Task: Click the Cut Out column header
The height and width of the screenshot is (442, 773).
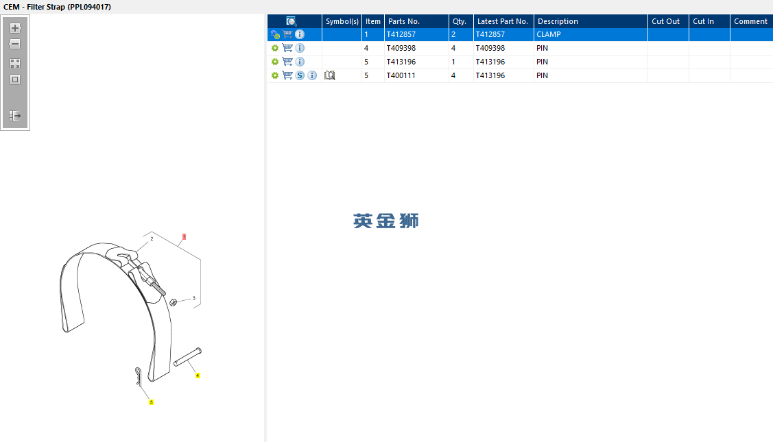Action: tap(668, 21)
